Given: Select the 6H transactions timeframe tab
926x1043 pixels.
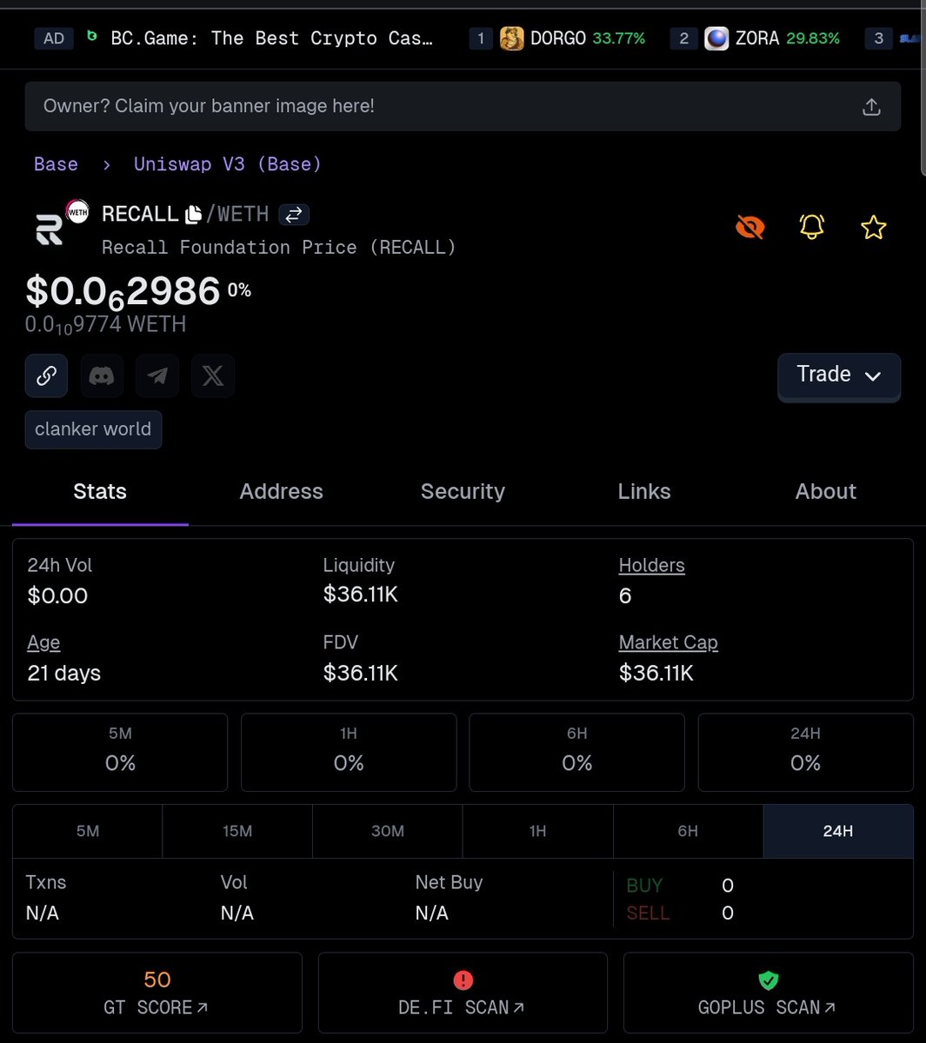Looking at the screenshot, I should [688, 832].
